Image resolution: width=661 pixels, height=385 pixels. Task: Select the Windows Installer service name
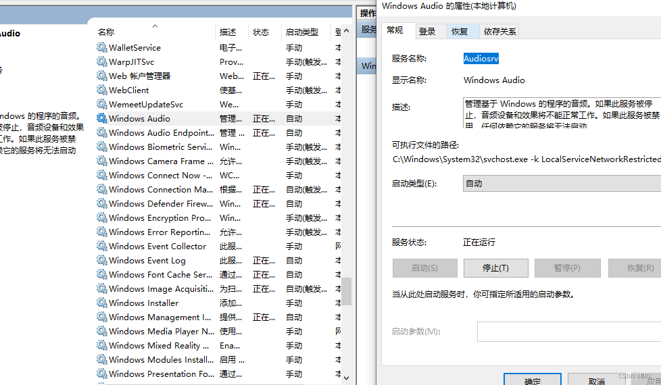coord(144,303)
